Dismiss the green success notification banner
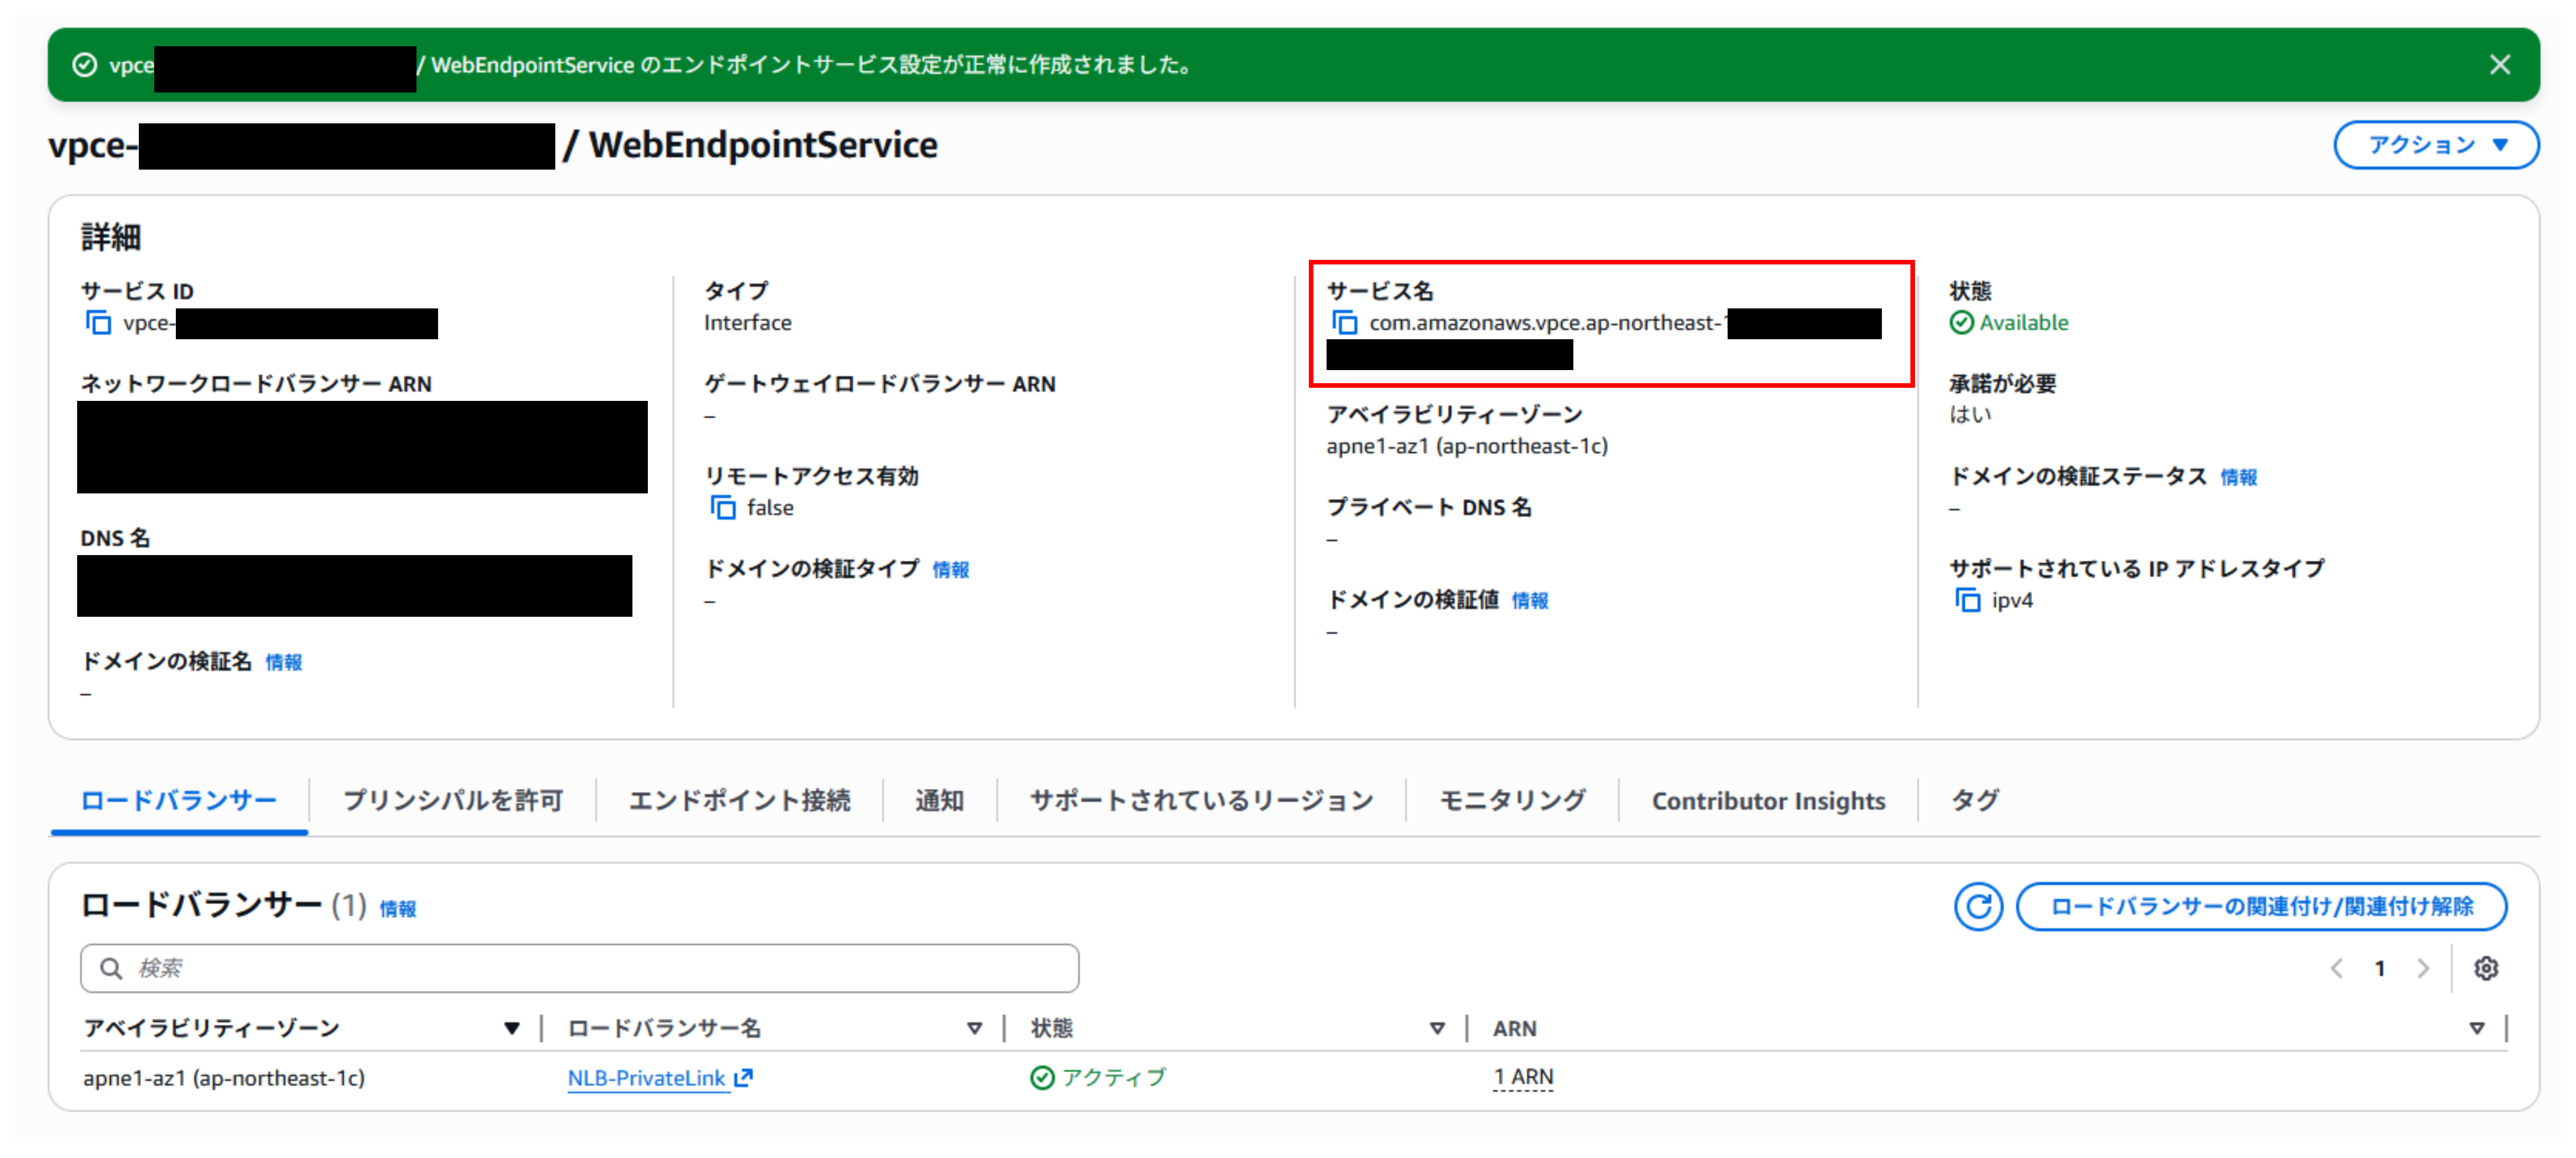The image size is (2576, 1158). [x=2500, y=65]
